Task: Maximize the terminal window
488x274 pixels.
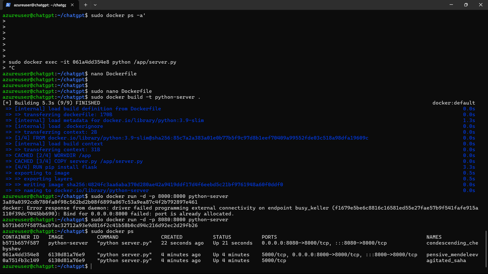Action: coord(466,5)
